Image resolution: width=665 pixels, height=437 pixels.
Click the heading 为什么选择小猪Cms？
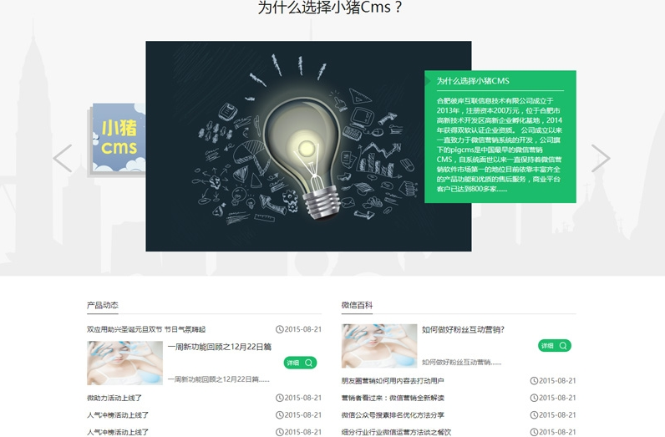[x=330, y=8]
